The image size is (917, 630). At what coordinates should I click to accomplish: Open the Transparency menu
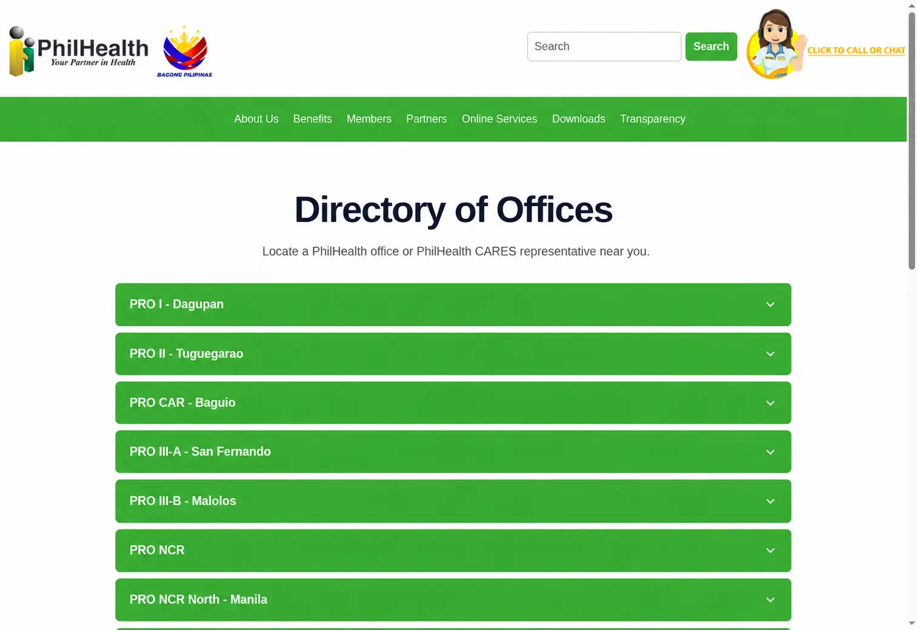[653, 119]
